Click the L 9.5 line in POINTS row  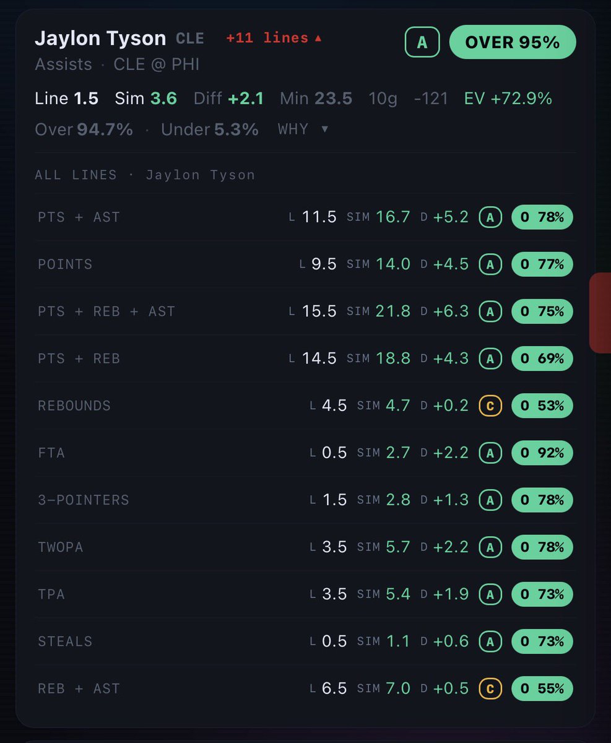318,264
